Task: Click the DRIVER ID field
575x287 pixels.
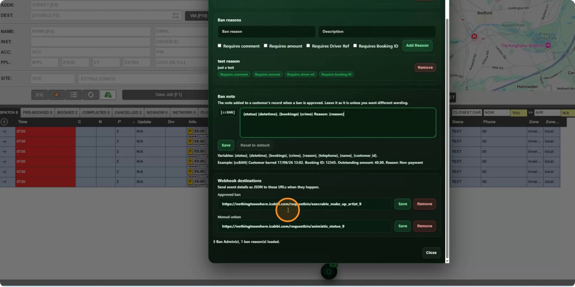Action: click(x=182, y=42)
